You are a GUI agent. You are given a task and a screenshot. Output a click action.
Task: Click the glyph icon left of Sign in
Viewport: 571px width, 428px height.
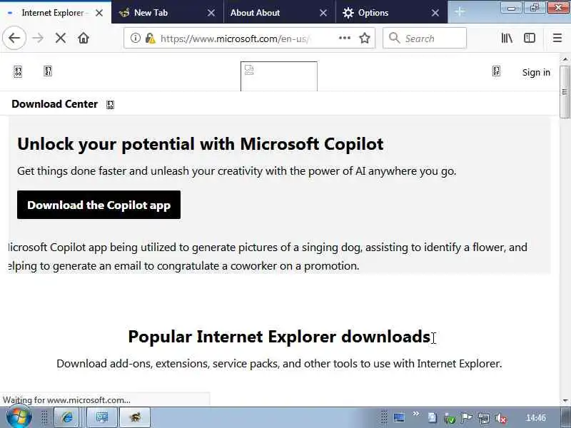click(x=496, y=71)
